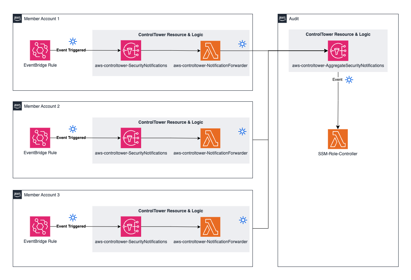Select the SecurityNotifications SNS icon in Member Account 2
The width and height of the screenshot is (411, 280).
tap(131, 138)
